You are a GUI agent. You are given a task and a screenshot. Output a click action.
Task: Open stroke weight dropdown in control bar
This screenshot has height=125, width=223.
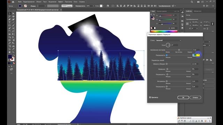point(45,6)
